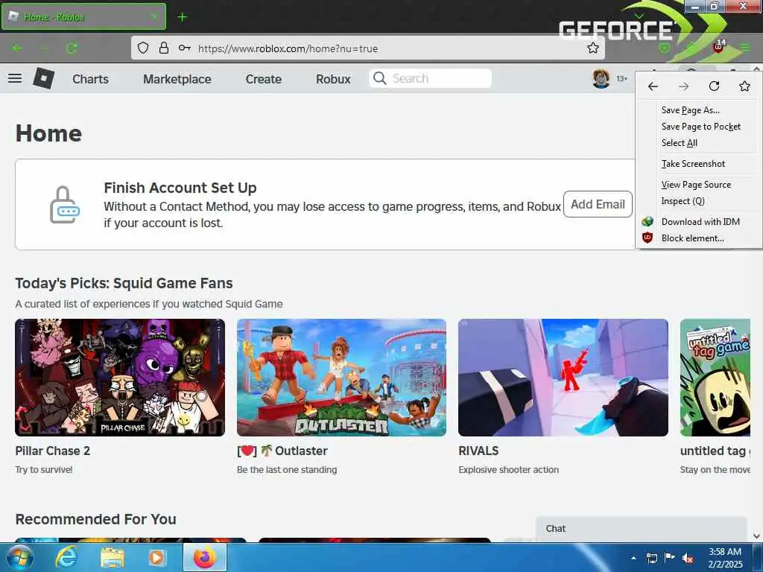Viewport: 763px width, 572px height.
Task: Open the Robux page link
Action: point(333,79)
